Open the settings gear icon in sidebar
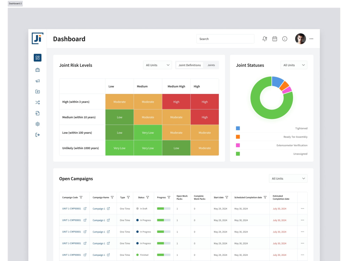Screen dimensions: 348x261 click(38, 124)
